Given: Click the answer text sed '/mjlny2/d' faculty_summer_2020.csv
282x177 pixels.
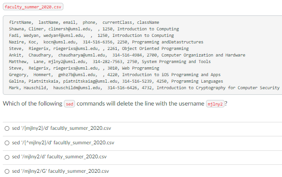Looking at the screenshot, I should pos(59,156).
